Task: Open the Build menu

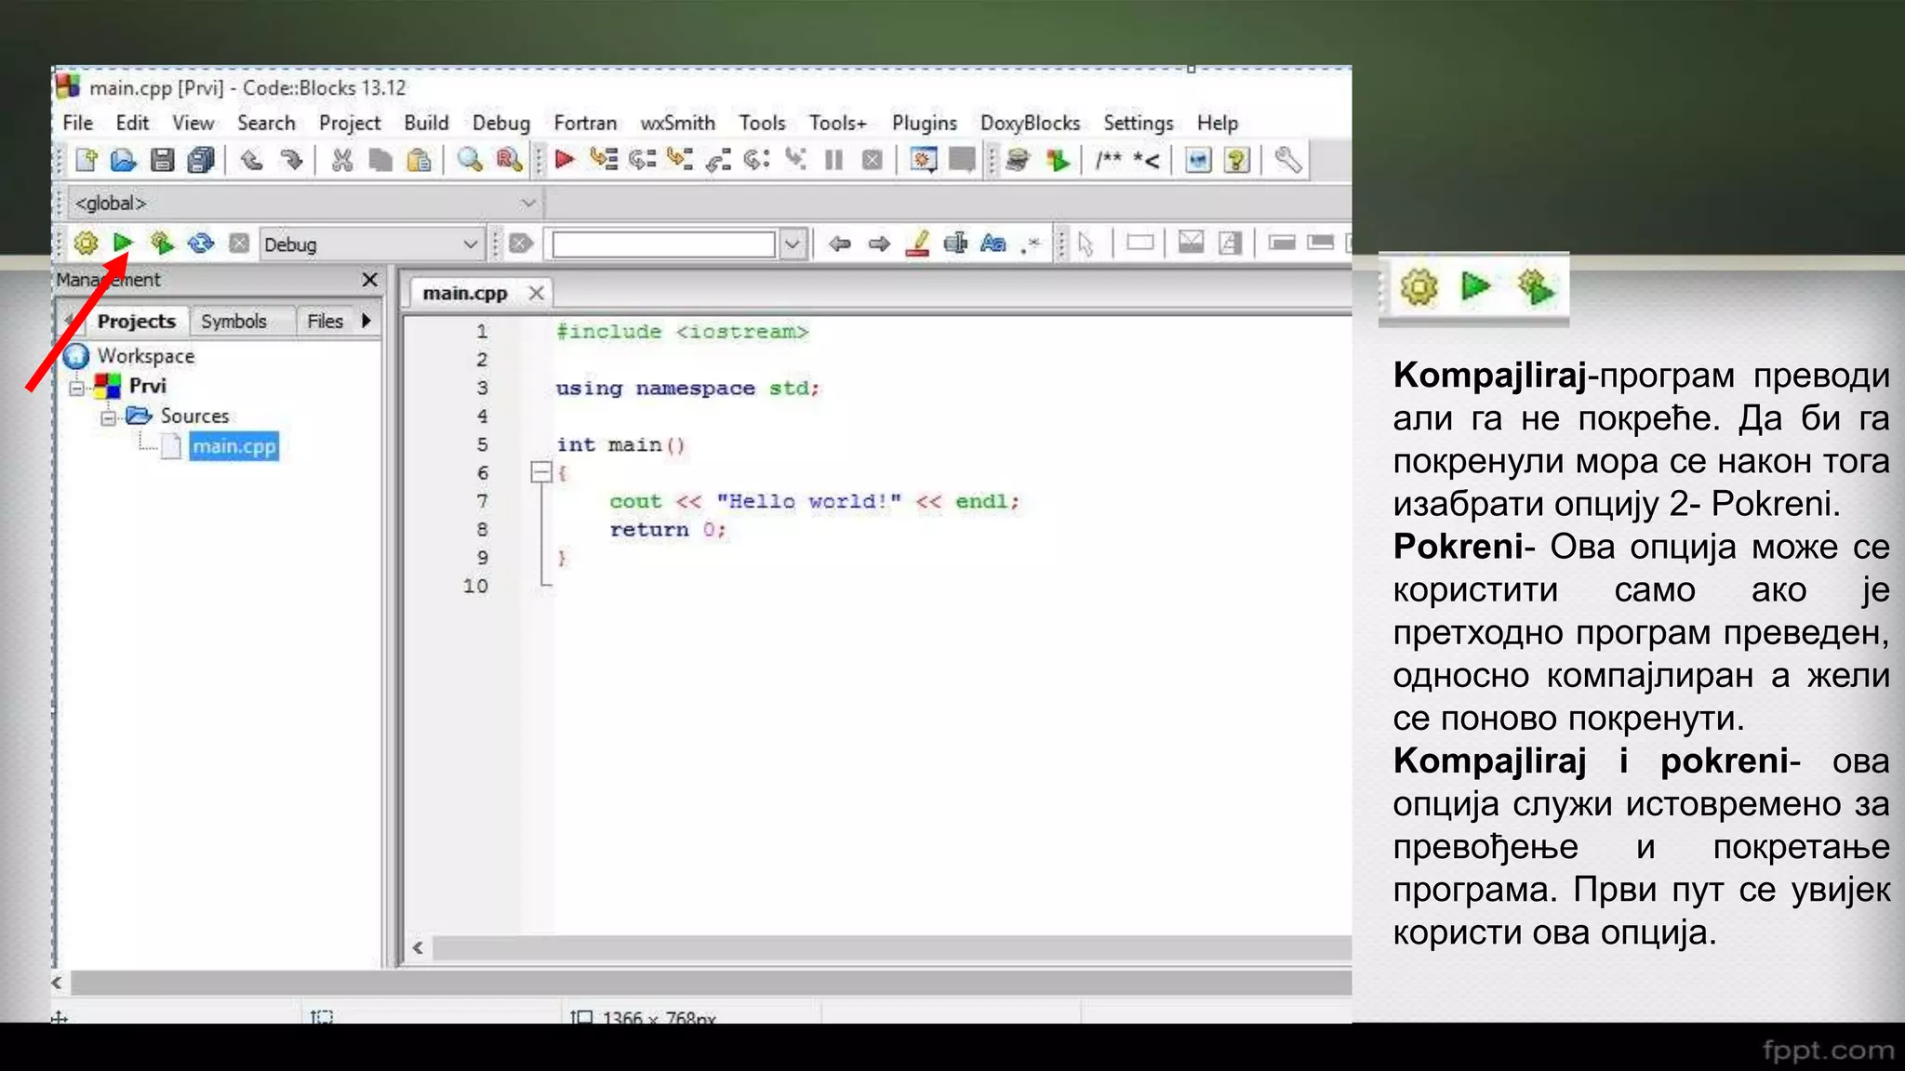Action: (x=426, y=123)
